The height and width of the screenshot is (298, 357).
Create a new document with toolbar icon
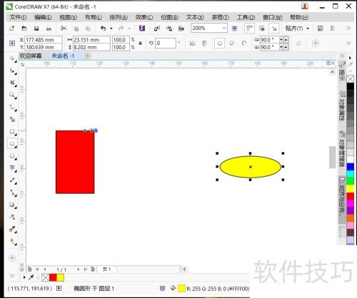pos(11,29)
